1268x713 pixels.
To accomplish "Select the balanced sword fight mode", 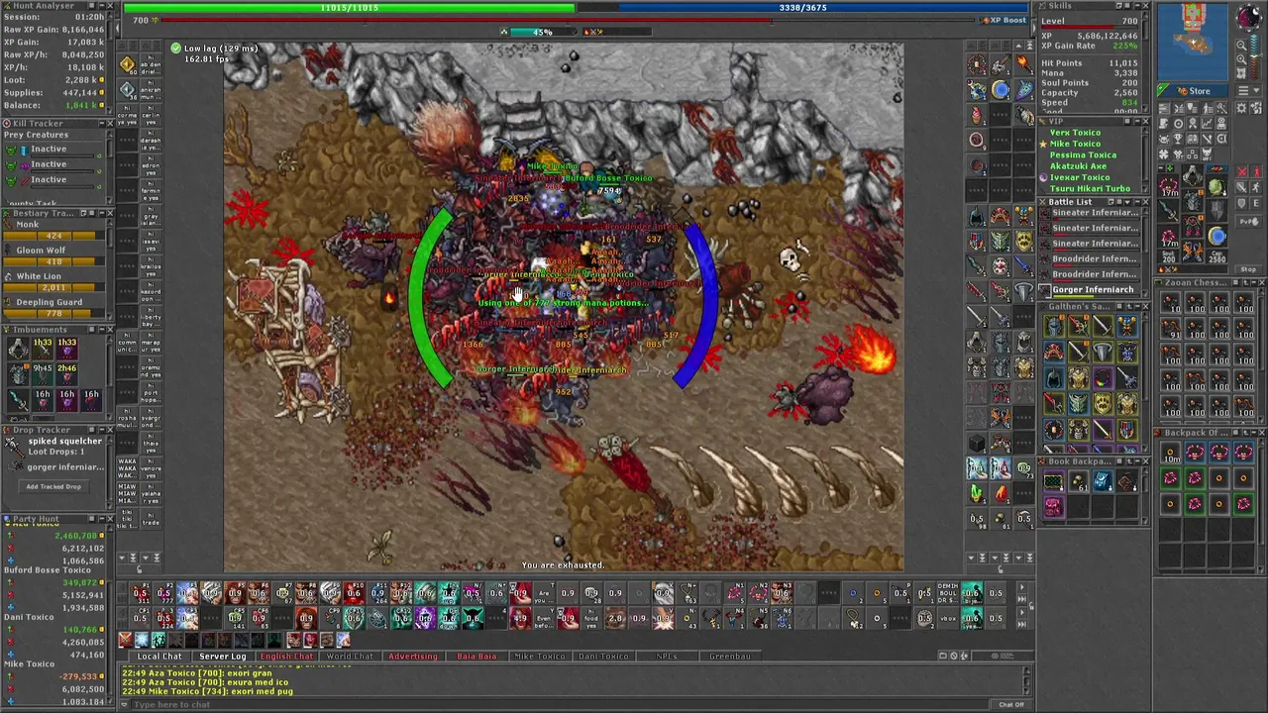I will pyautogui.click(x=1241, y=187).
